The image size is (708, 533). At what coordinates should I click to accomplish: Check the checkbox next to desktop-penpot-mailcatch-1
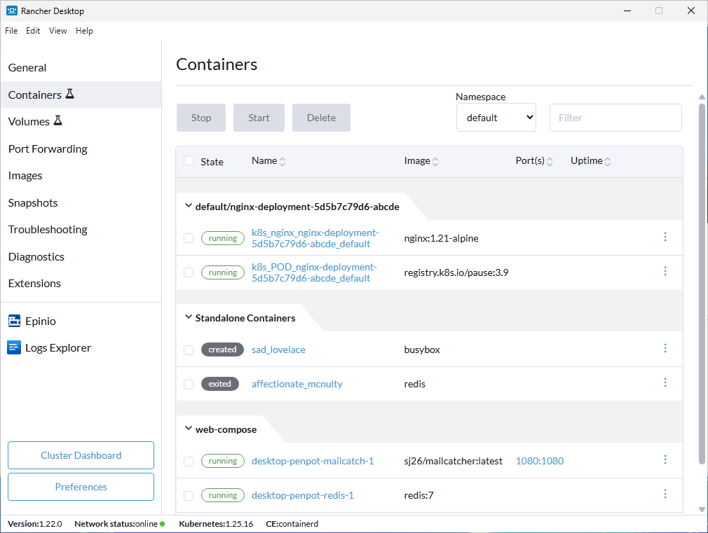pos(188,461)
